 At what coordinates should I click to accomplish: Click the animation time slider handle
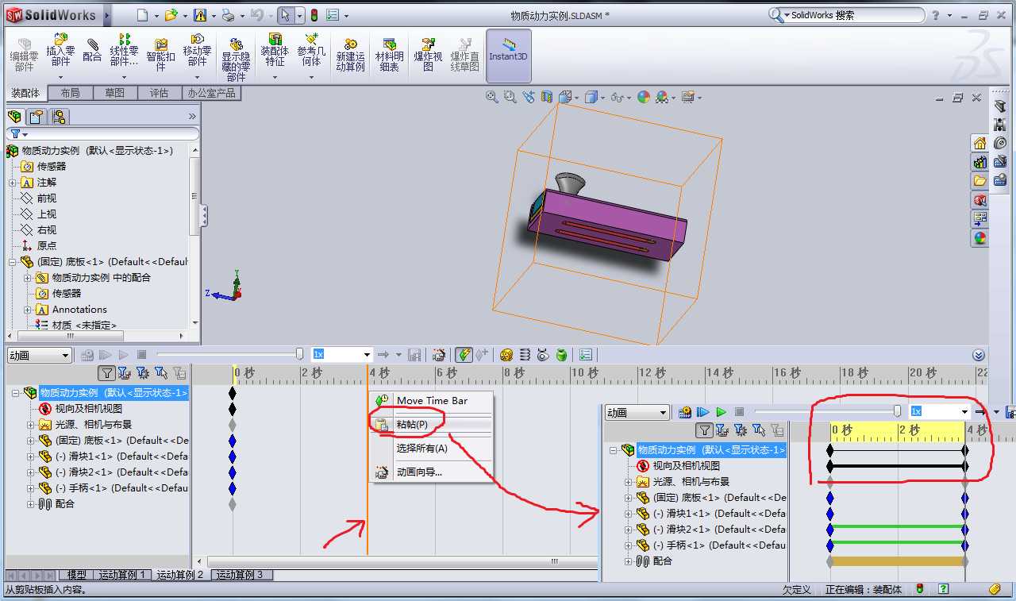[299, 354]
